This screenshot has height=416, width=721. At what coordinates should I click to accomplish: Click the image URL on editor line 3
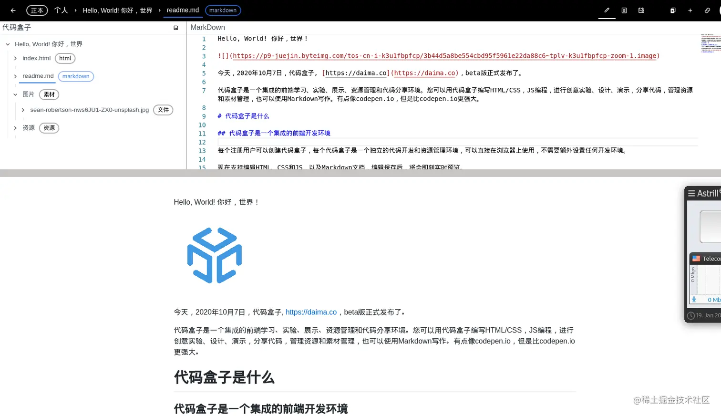(444, 56)
